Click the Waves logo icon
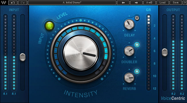187x103 pixels. pos(4,3)
